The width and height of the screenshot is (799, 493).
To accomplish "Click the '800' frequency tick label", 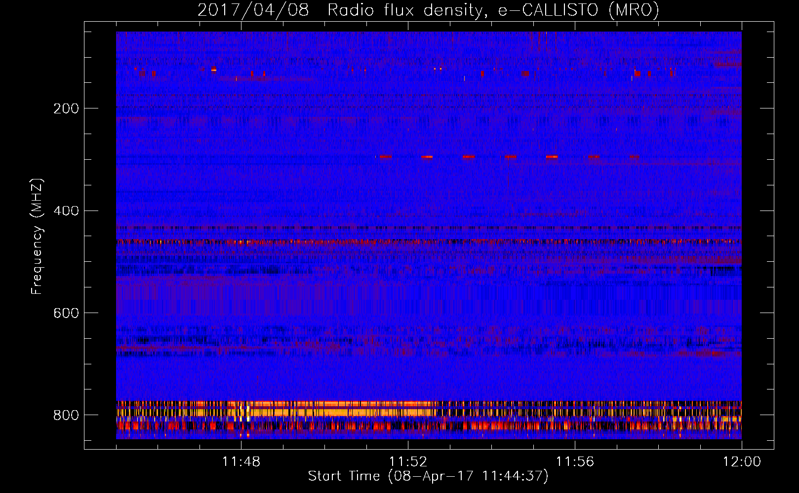I will tap(66, 415).
